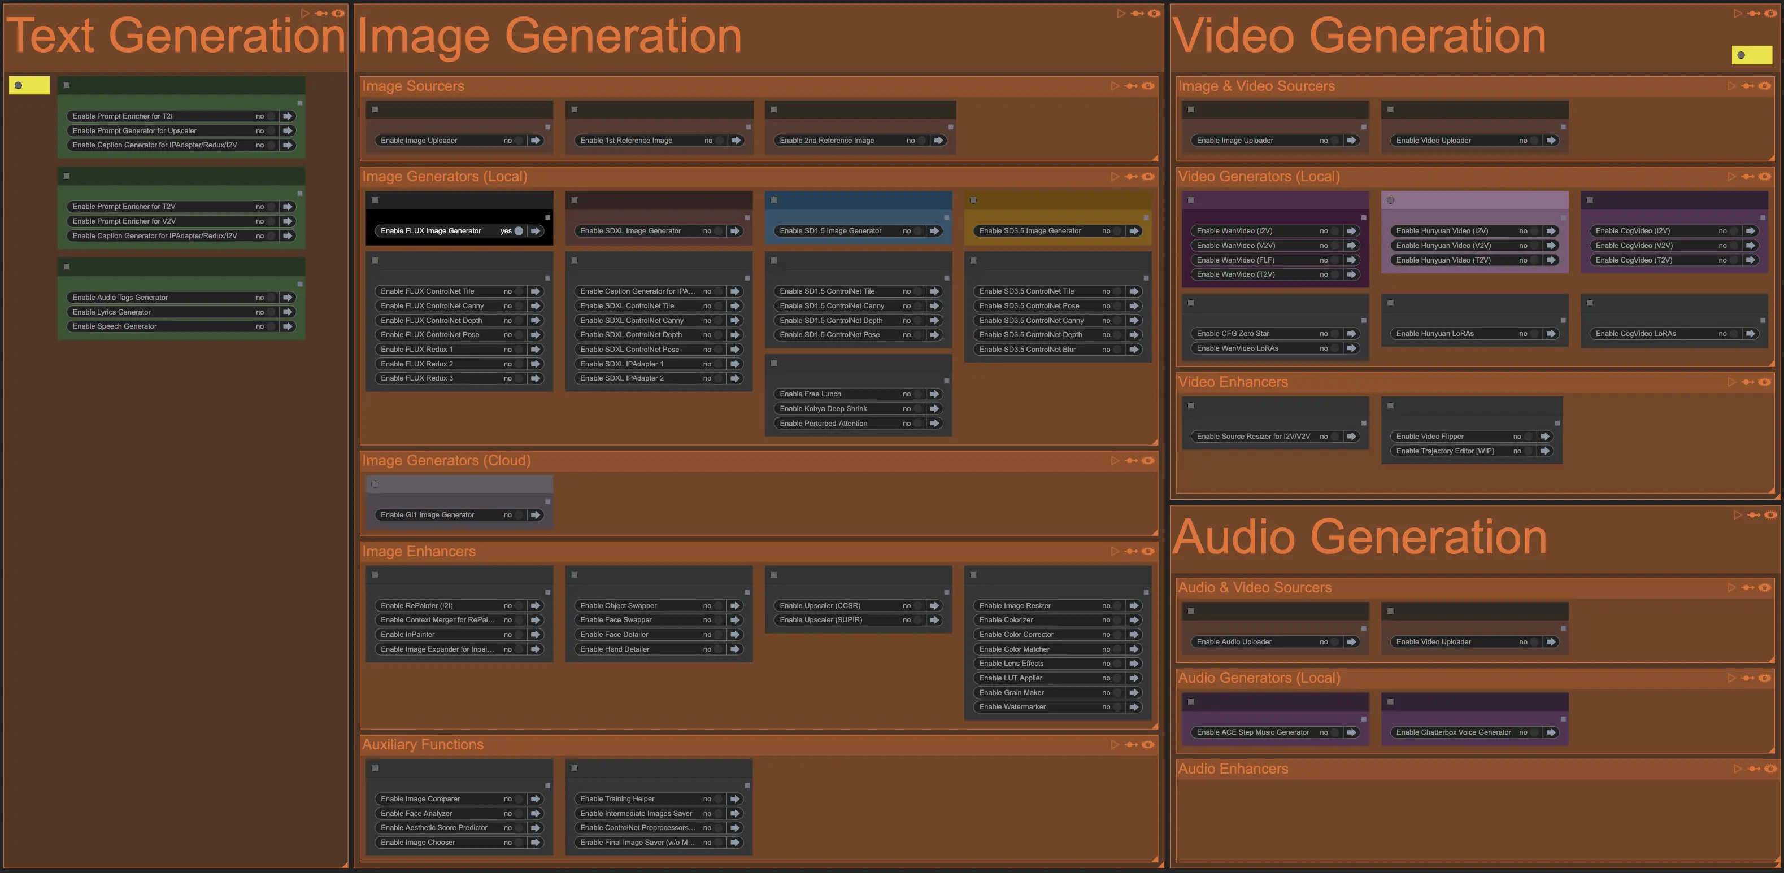Image resolution: width=1784 pixels, height=873 pixels.
Task: Click the eye icon in Image Sourcers header
Action: click(x=1147, y=86)
